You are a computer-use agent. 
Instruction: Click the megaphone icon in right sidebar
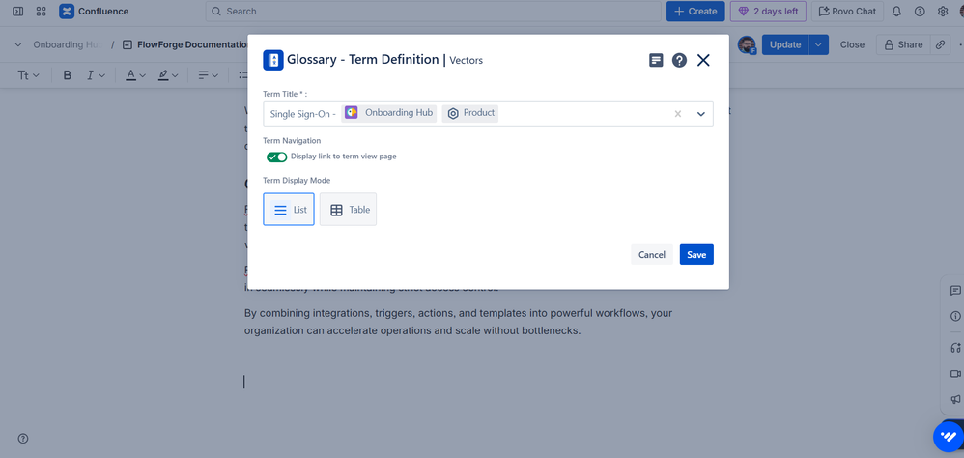[955, 399]
